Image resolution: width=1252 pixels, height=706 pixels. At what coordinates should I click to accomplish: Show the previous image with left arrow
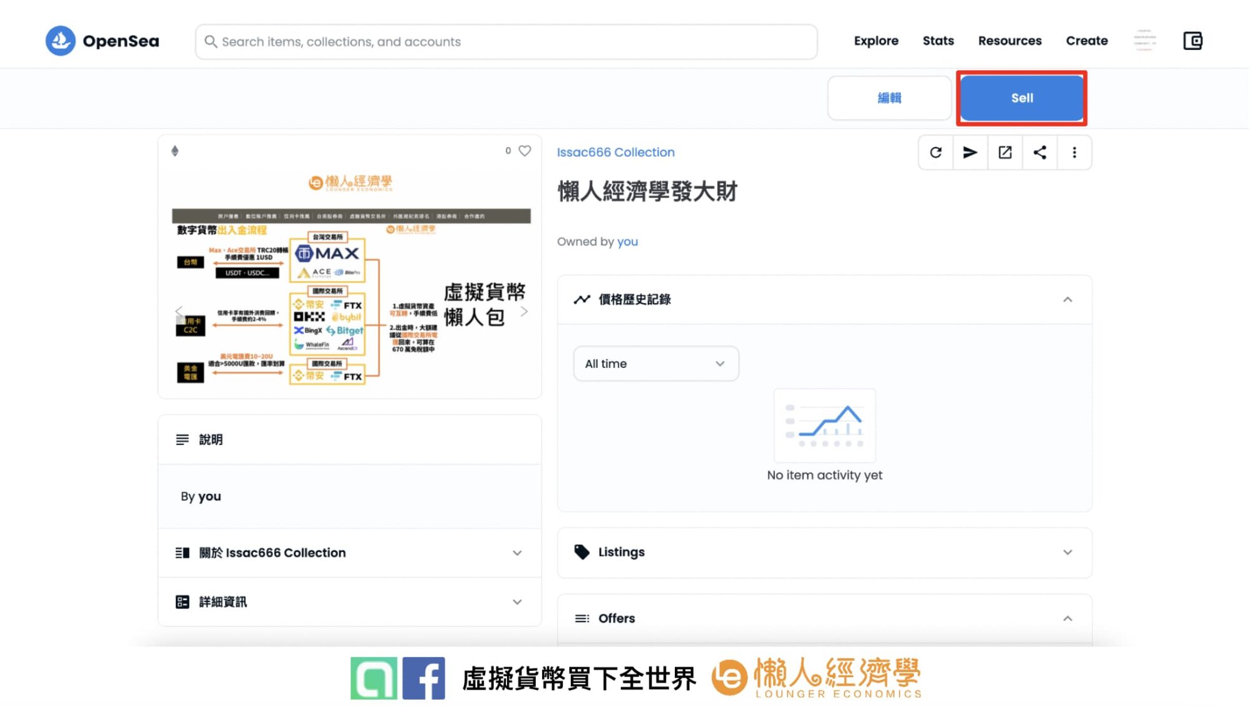click(179, 311)
